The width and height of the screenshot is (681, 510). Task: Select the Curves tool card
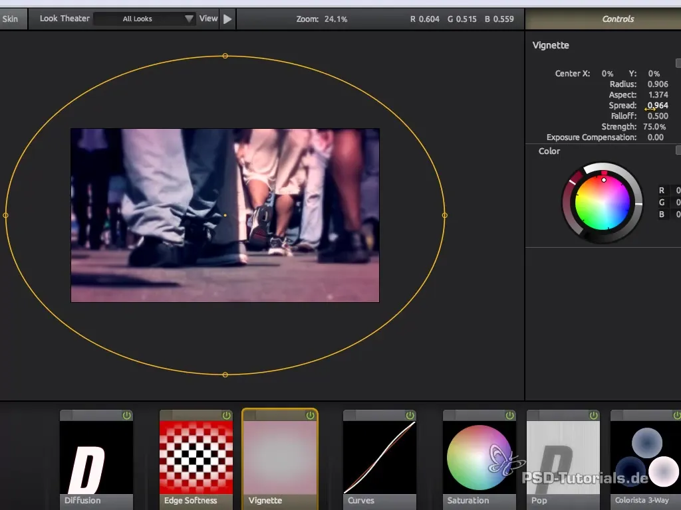tap(379, 460)
